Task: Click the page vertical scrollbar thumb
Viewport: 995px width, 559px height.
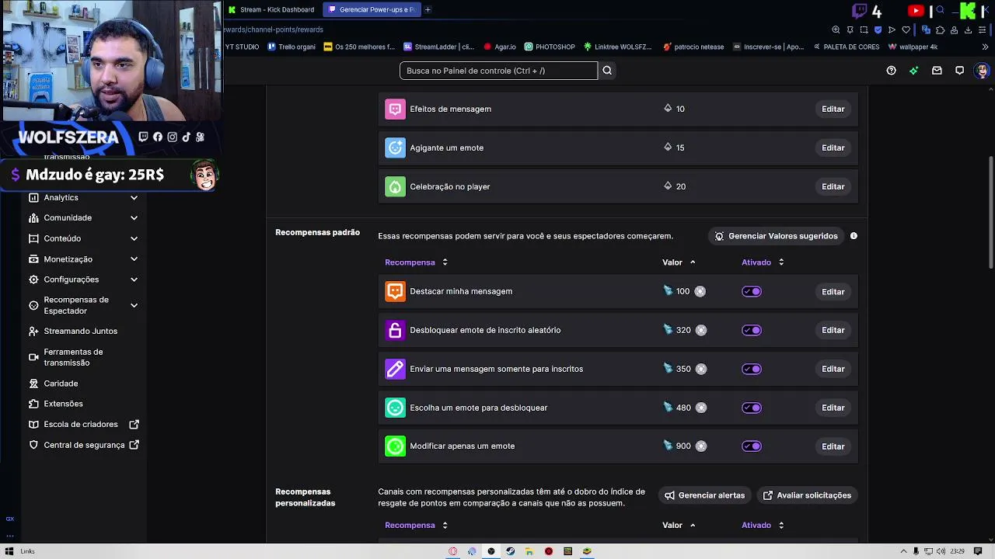Action: click(x=991, y=213)
